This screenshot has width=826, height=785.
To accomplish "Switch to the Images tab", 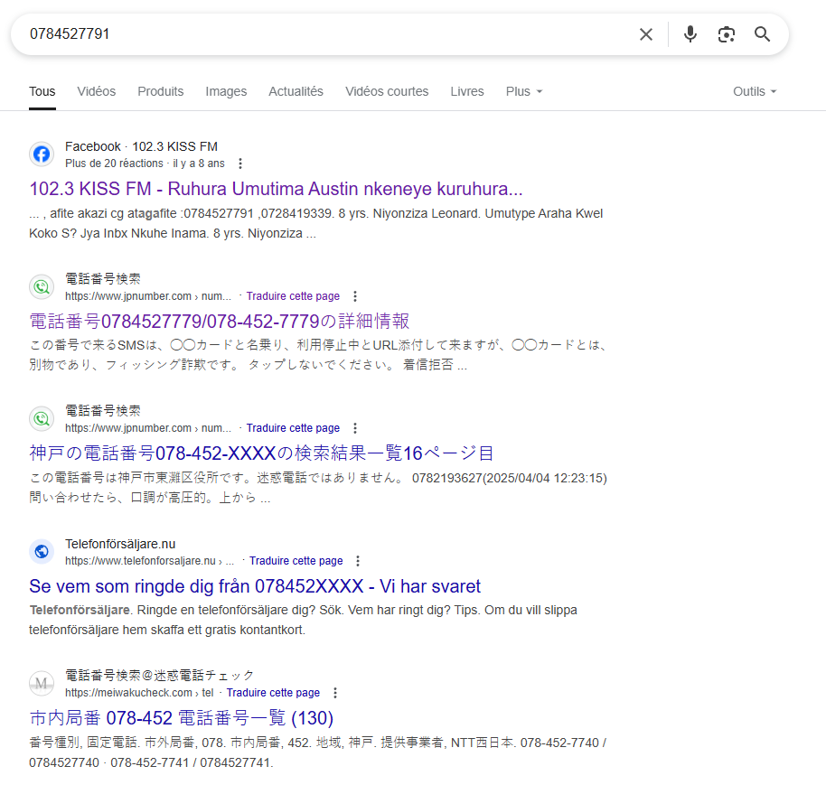I will [226, 91].
